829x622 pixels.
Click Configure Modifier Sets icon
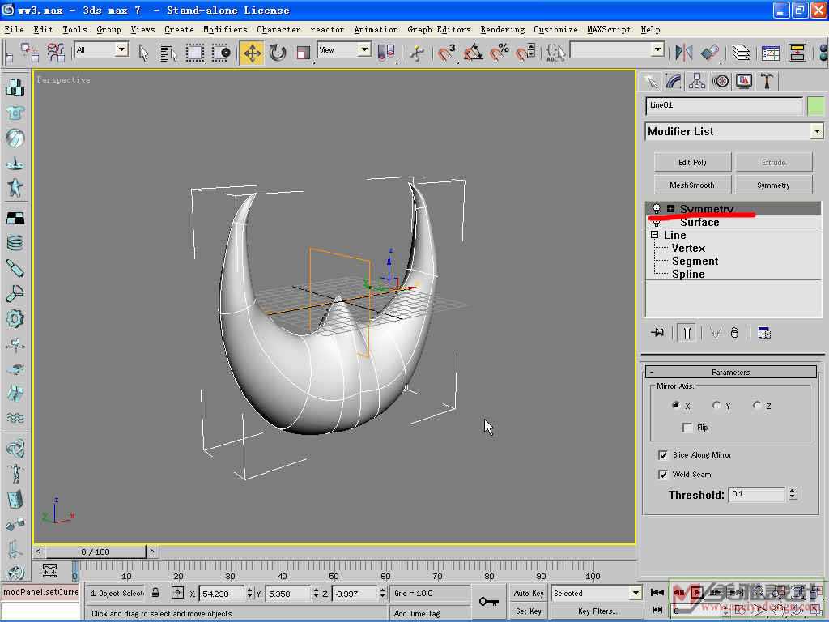(x=764, y=333)
